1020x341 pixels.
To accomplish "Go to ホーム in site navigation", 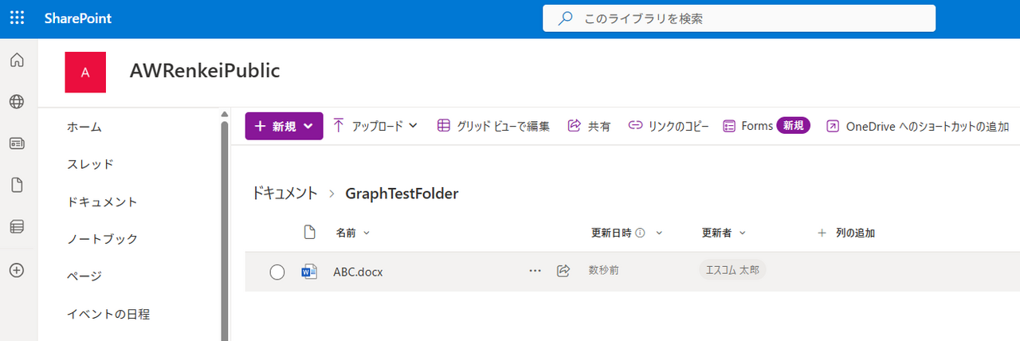I will click(x=84, y=127).
